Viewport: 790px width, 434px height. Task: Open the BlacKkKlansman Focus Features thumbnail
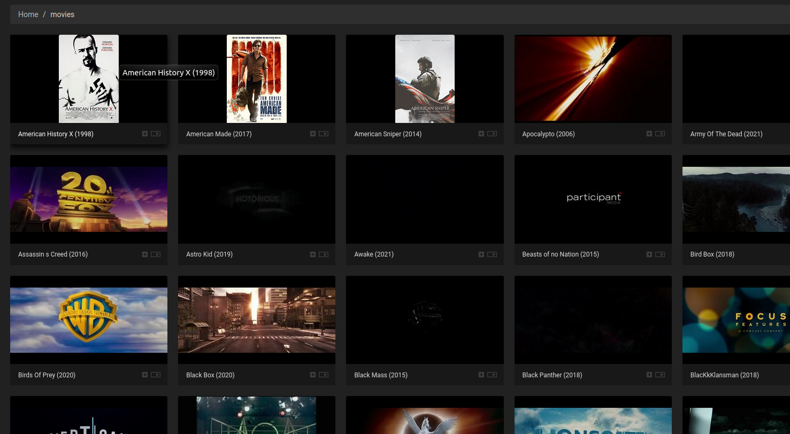tap(736, 320)
